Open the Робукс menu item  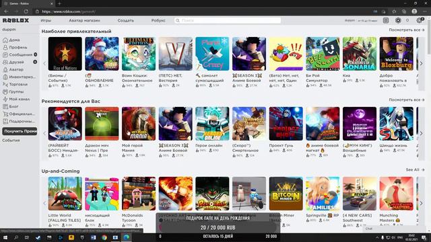coord(158,20)
